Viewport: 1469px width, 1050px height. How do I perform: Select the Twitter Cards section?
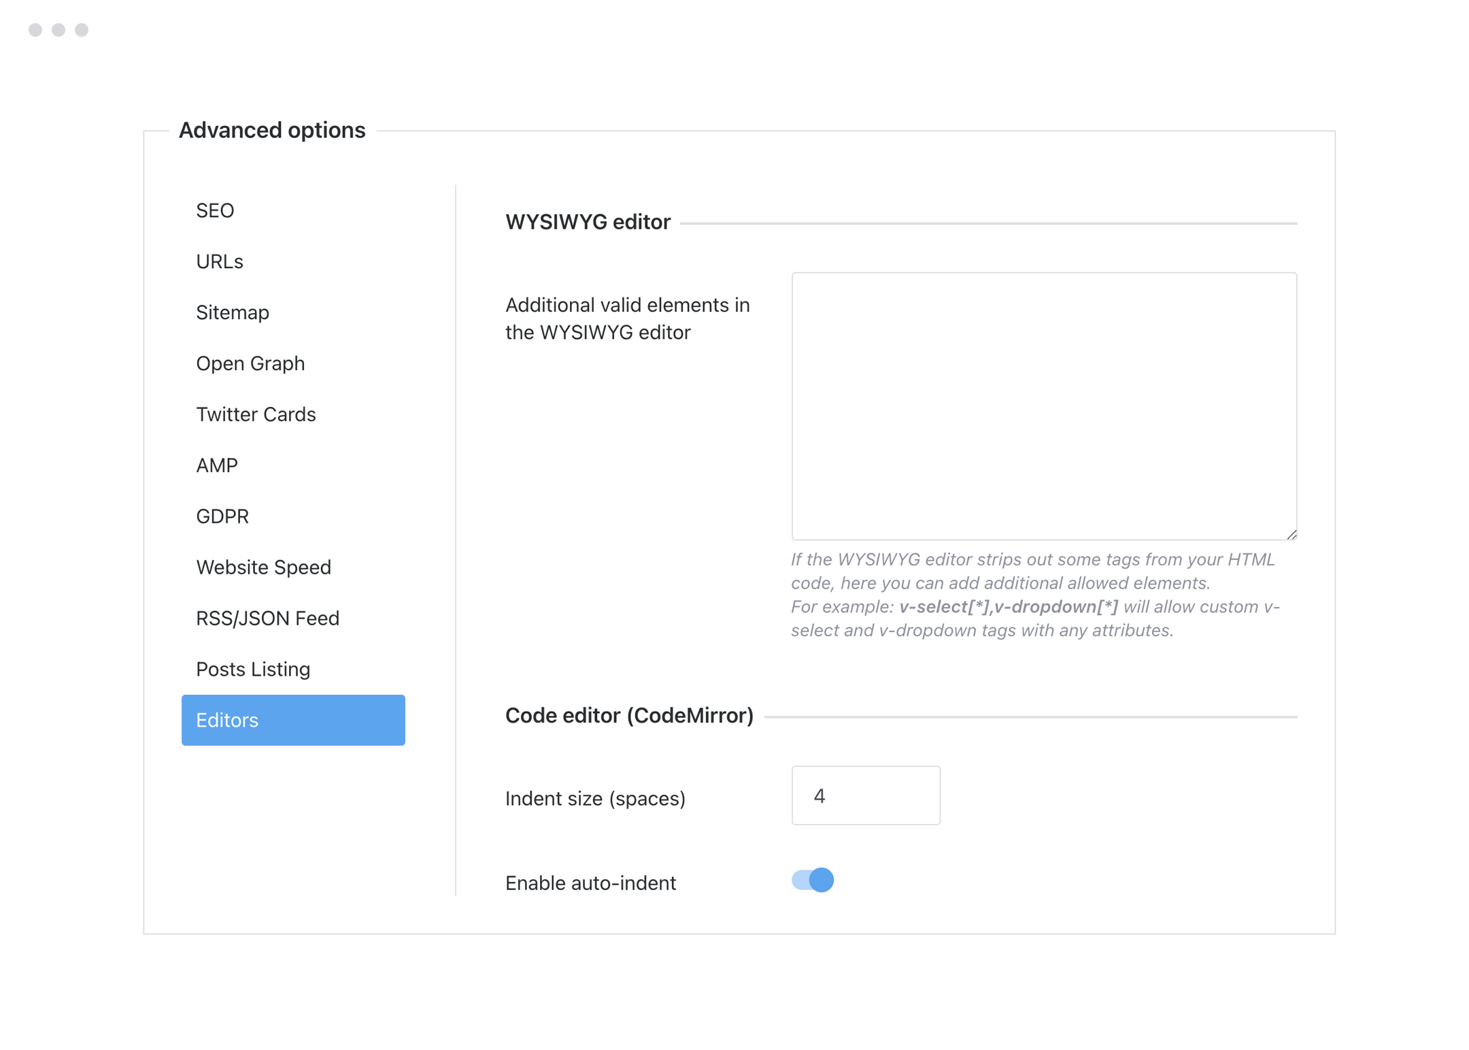(x=256, y=414)
